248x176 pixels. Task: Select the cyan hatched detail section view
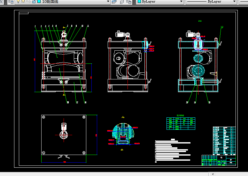coord(123,134)
